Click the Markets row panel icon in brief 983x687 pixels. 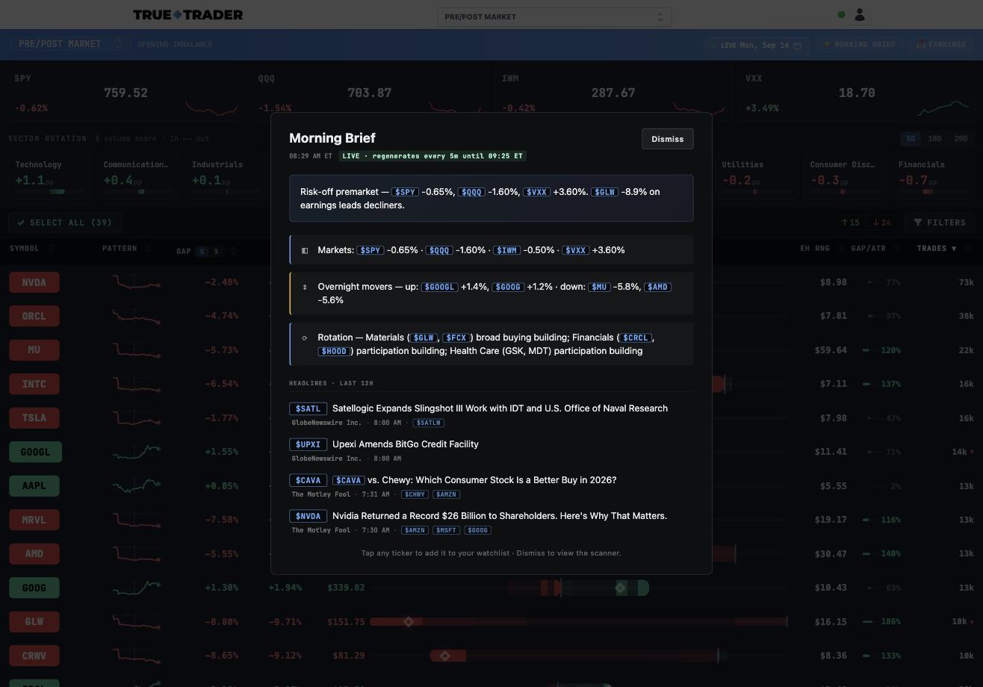point(304,250)
